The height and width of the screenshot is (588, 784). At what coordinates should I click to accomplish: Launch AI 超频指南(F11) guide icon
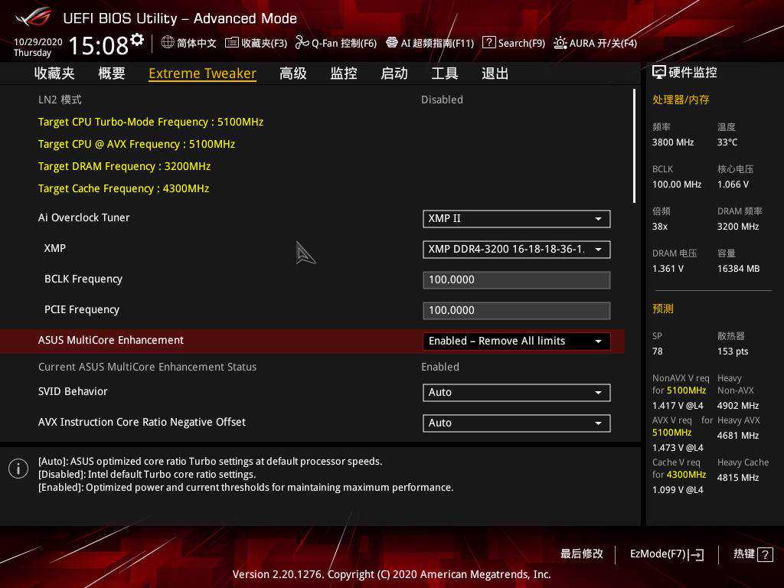click(x=392, y=43)
